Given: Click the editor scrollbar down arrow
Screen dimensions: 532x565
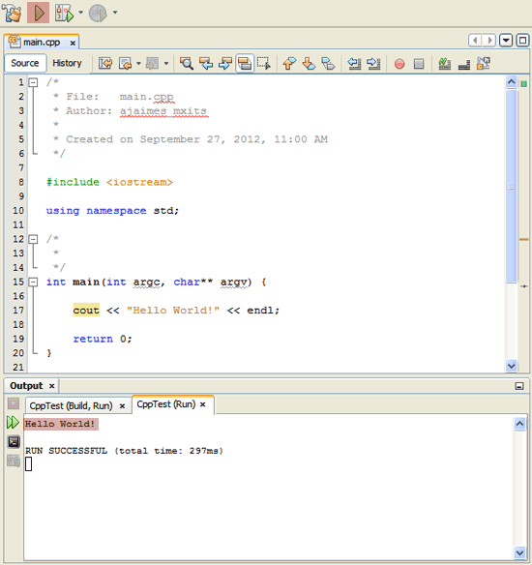Looking at the screenshot, I should [x=511, y=366].
